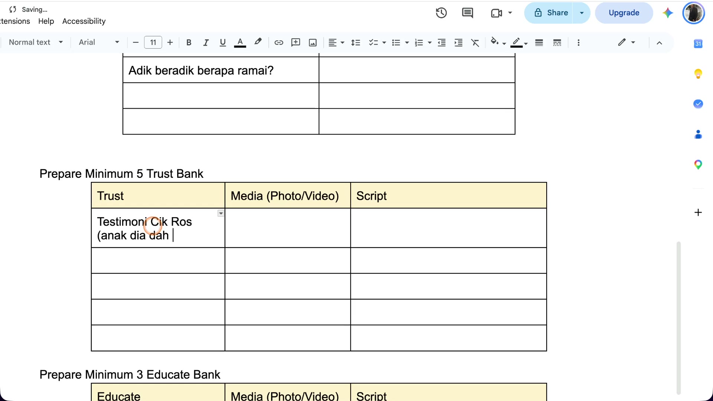Open Contacts side panel icon
The width and height of the screenshot is (713, 401).
point(698,134)
